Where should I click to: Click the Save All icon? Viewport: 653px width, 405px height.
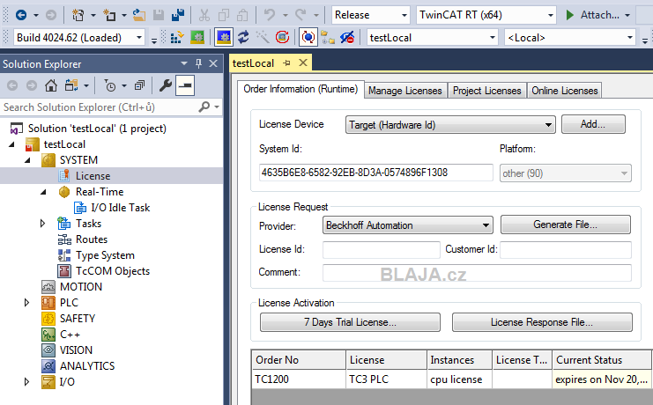[178, 15]
